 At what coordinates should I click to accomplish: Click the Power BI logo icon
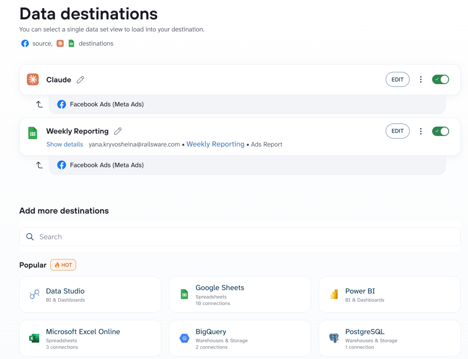tap(334, 295)
